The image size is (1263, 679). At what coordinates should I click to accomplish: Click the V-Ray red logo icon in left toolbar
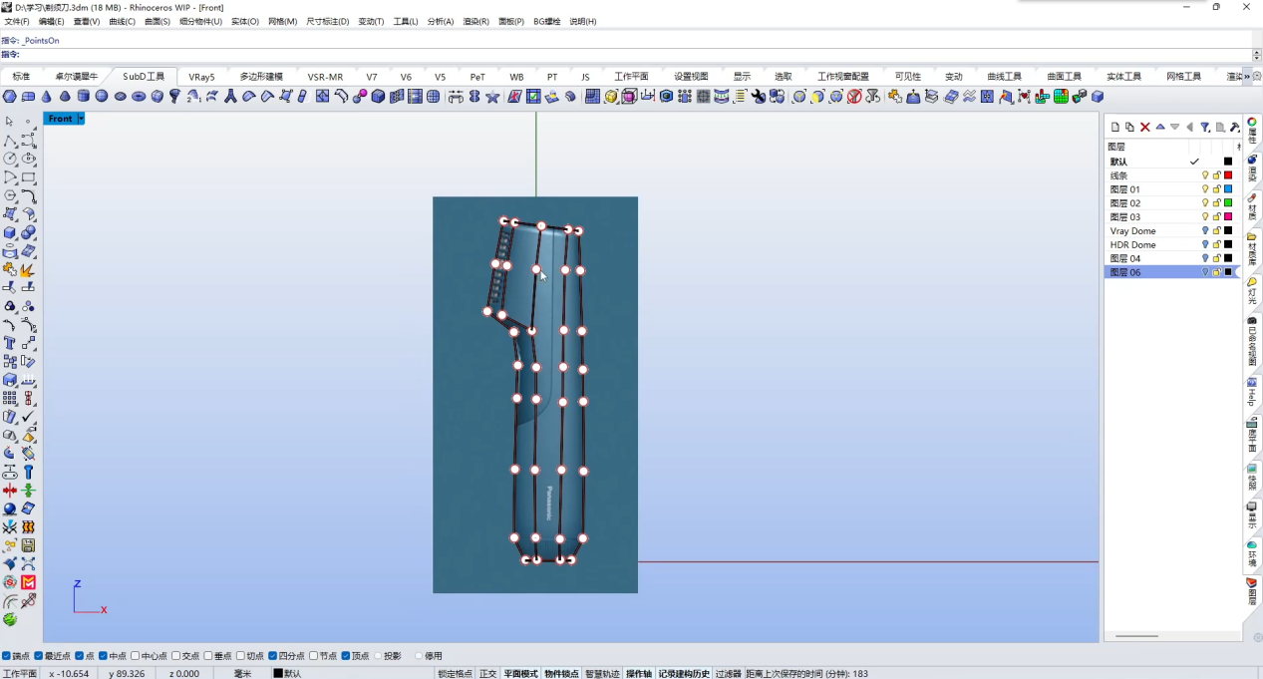coord(28,582)
